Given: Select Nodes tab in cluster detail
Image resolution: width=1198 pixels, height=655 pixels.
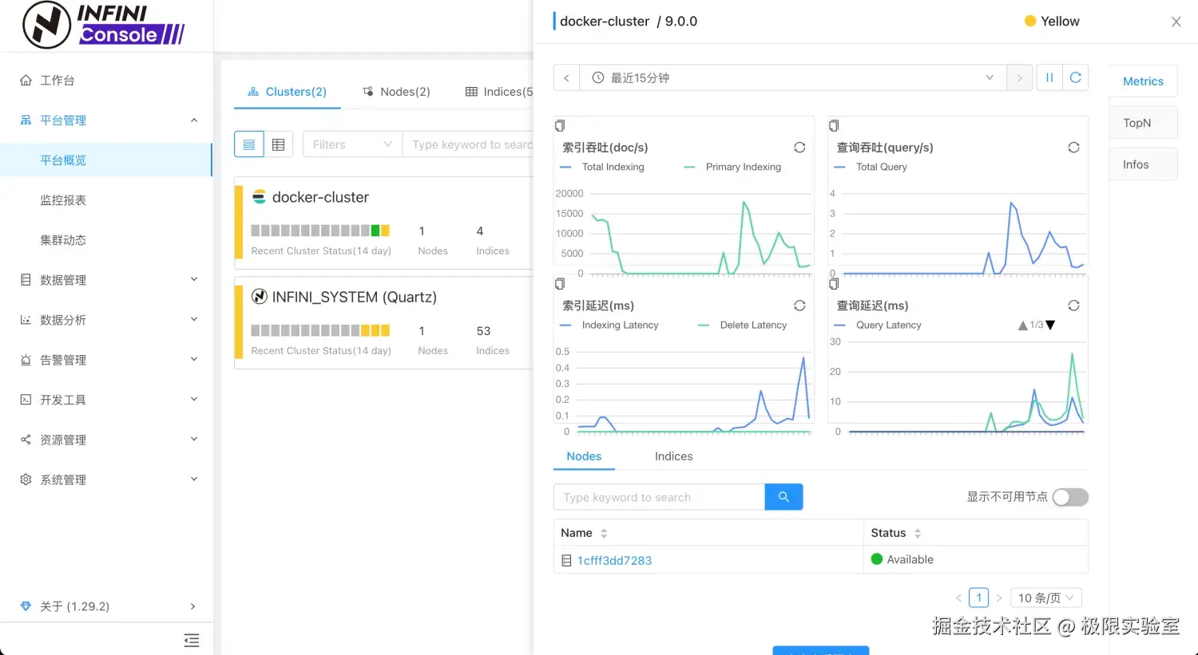Looking at the screenshot, I should coord(584,456).
